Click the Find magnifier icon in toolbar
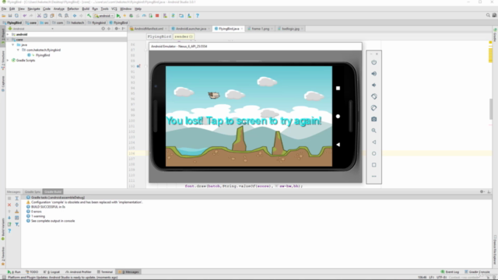Viewport: 498px width, 280px height. (60, 16)
